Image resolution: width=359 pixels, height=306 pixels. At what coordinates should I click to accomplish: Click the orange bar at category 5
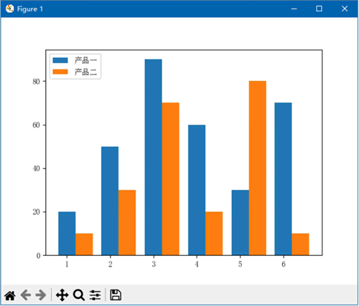point(258,168)
